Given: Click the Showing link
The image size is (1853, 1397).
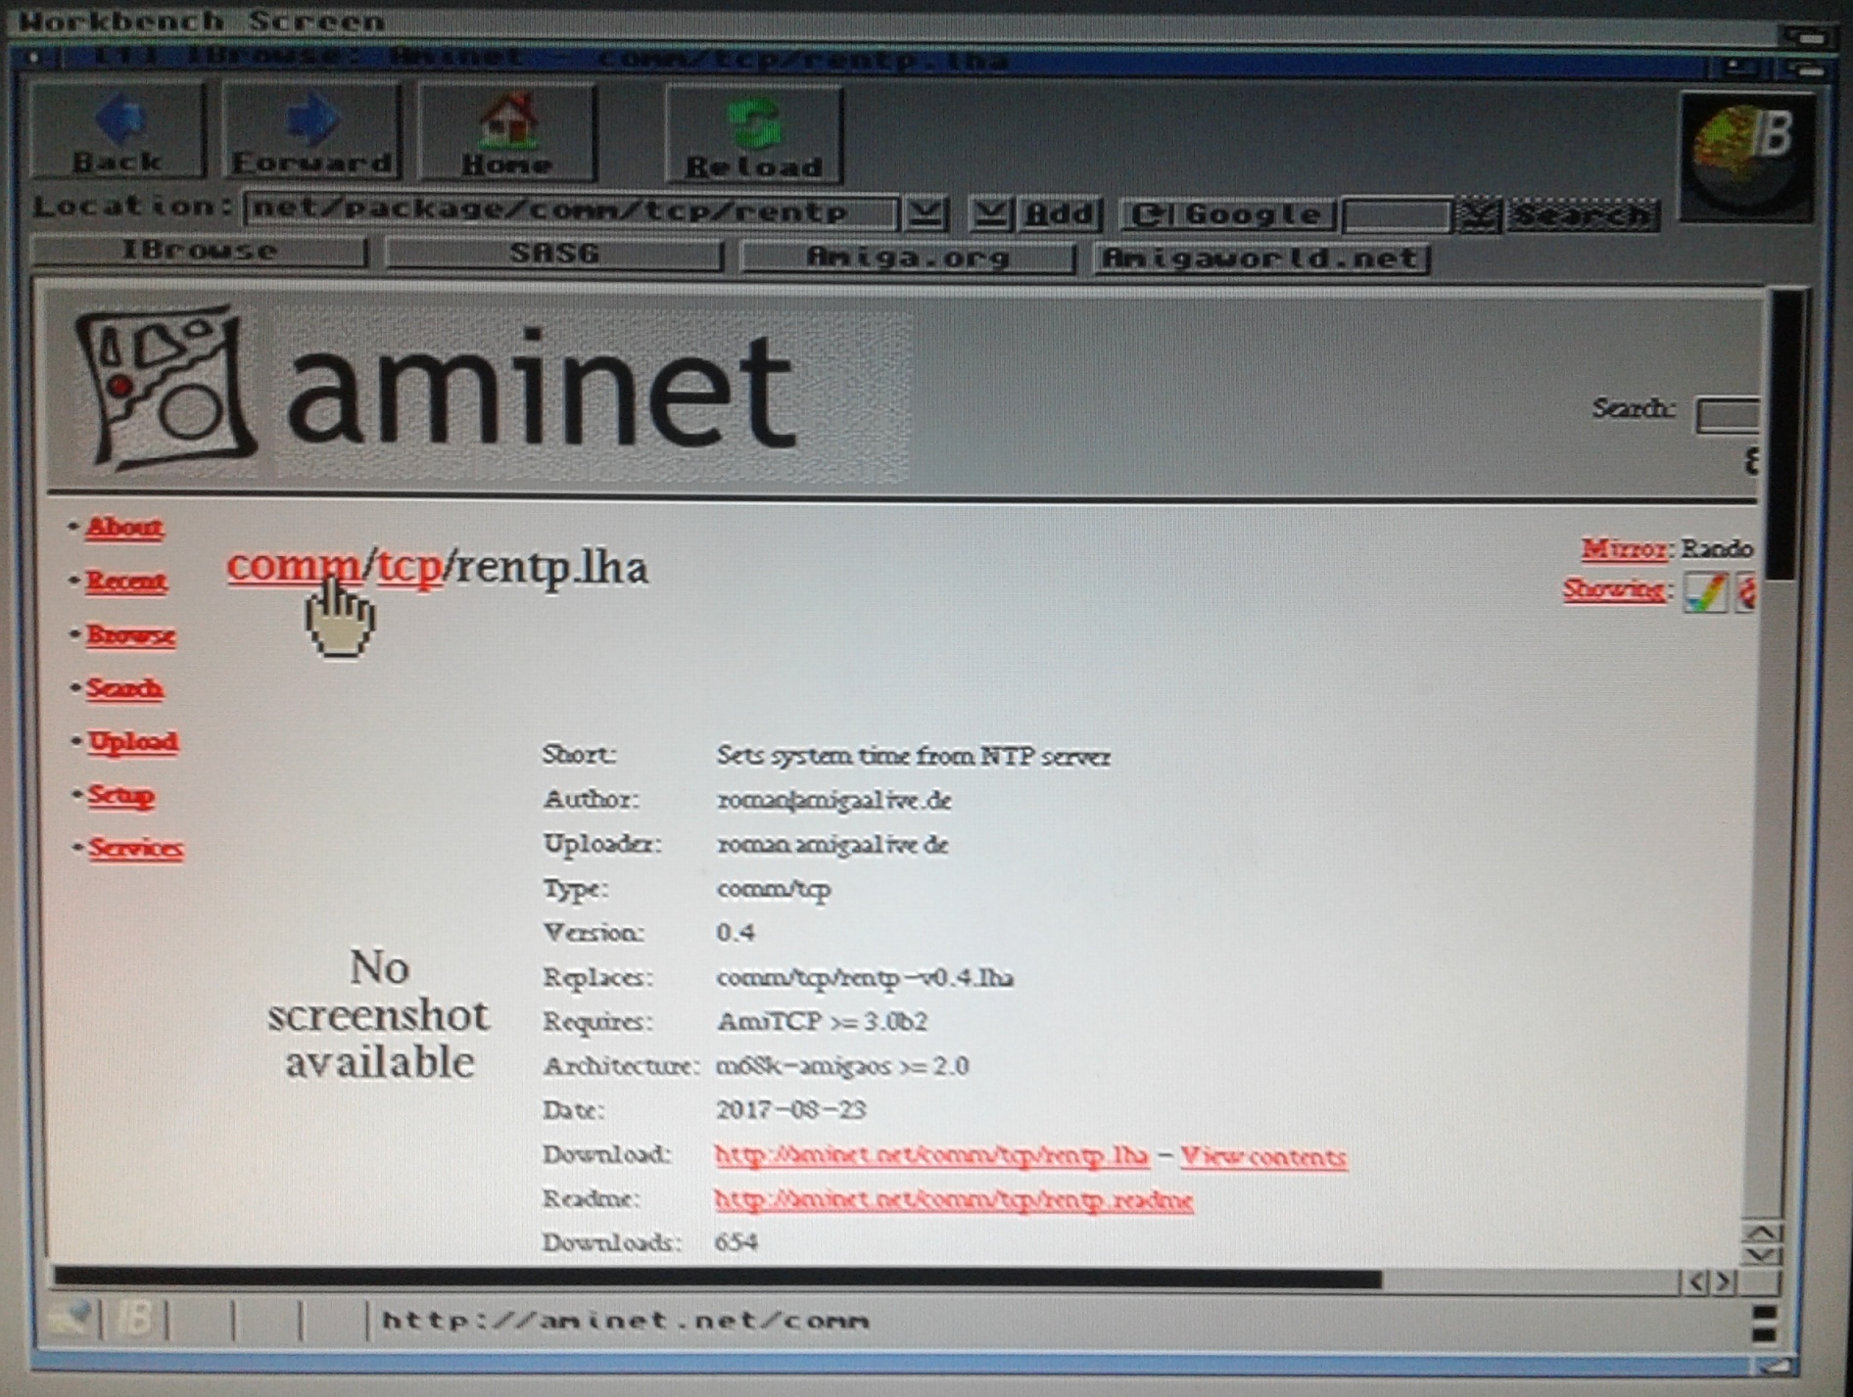Looking at the screenshot, I should 1614,589.
